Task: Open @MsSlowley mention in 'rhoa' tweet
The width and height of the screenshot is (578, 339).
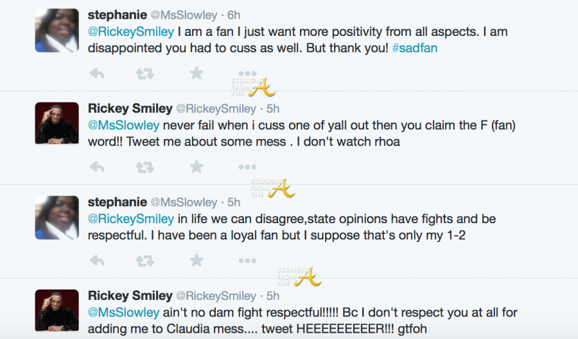Action: pos(123,126)
